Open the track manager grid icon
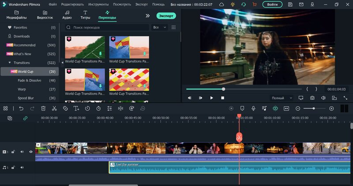 (6, 108)
